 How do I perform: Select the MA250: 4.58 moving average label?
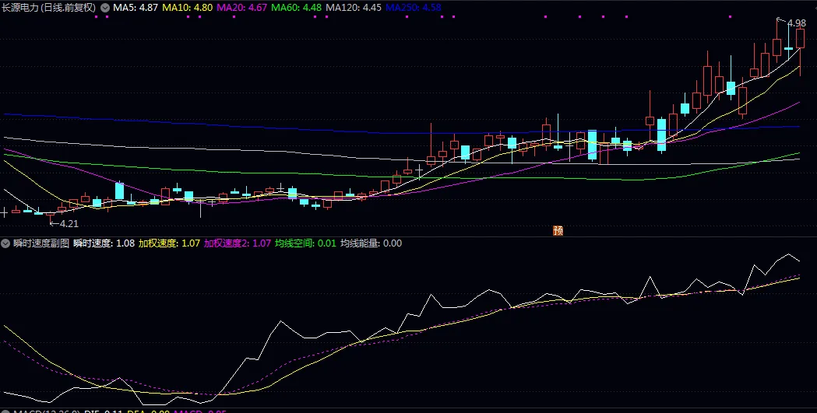(x=413, y=8)
